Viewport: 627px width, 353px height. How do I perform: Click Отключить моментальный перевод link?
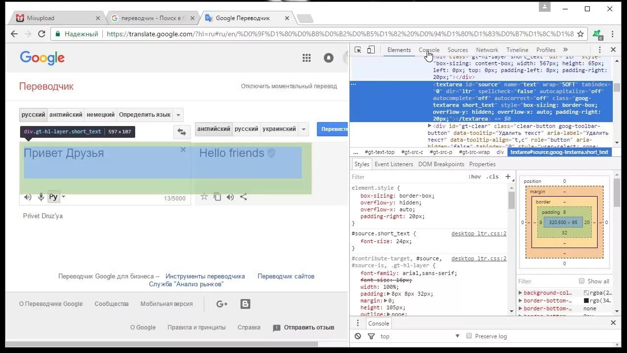(x=289, y=86)
